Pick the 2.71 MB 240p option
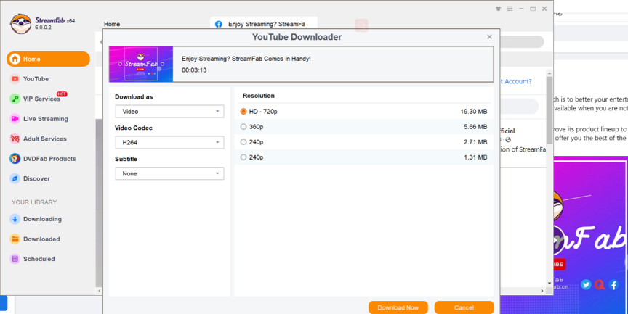Image resolution: width=628 pixels, height=314 pixels. (243, 142)
